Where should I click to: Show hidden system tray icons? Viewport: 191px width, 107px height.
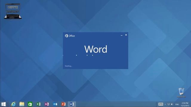pyautogui.click(x=165, y=104)
